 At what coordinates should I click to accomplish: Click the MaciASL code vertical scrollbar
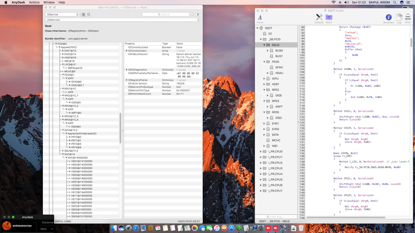coord(411,42)
